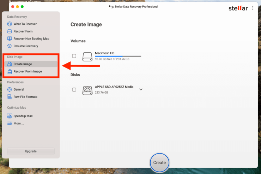Select Raw File Formats menu label

point(25,97)
